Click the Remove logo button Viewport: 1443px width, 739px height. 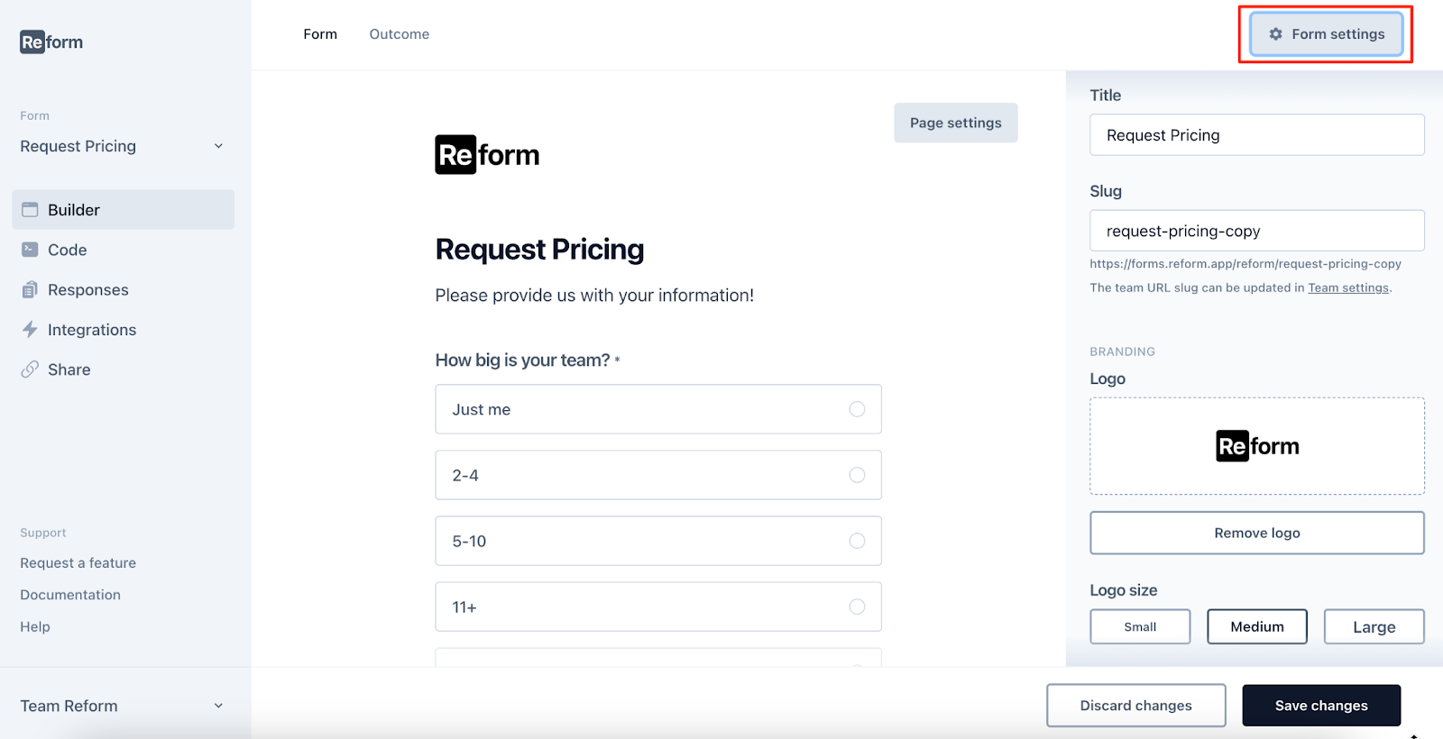click(x=1256, y=533)
